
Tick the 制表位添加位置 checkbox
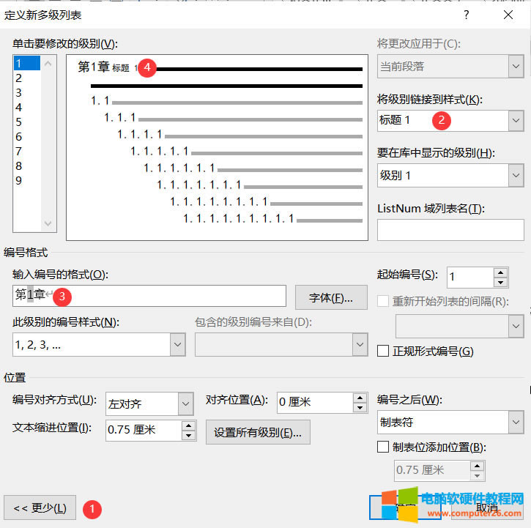click(383, 447)
